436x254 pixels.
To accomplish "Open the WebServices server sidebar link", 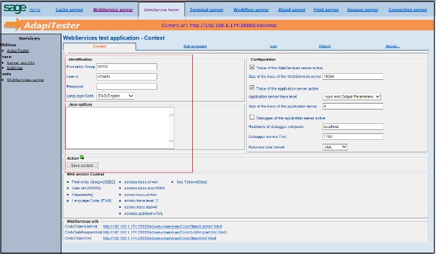I will pyautogui.click(x=25, y=80).
